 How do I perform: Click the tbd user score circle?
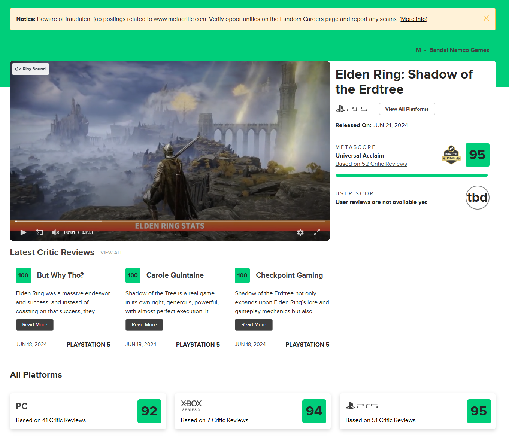pos(477,198)
